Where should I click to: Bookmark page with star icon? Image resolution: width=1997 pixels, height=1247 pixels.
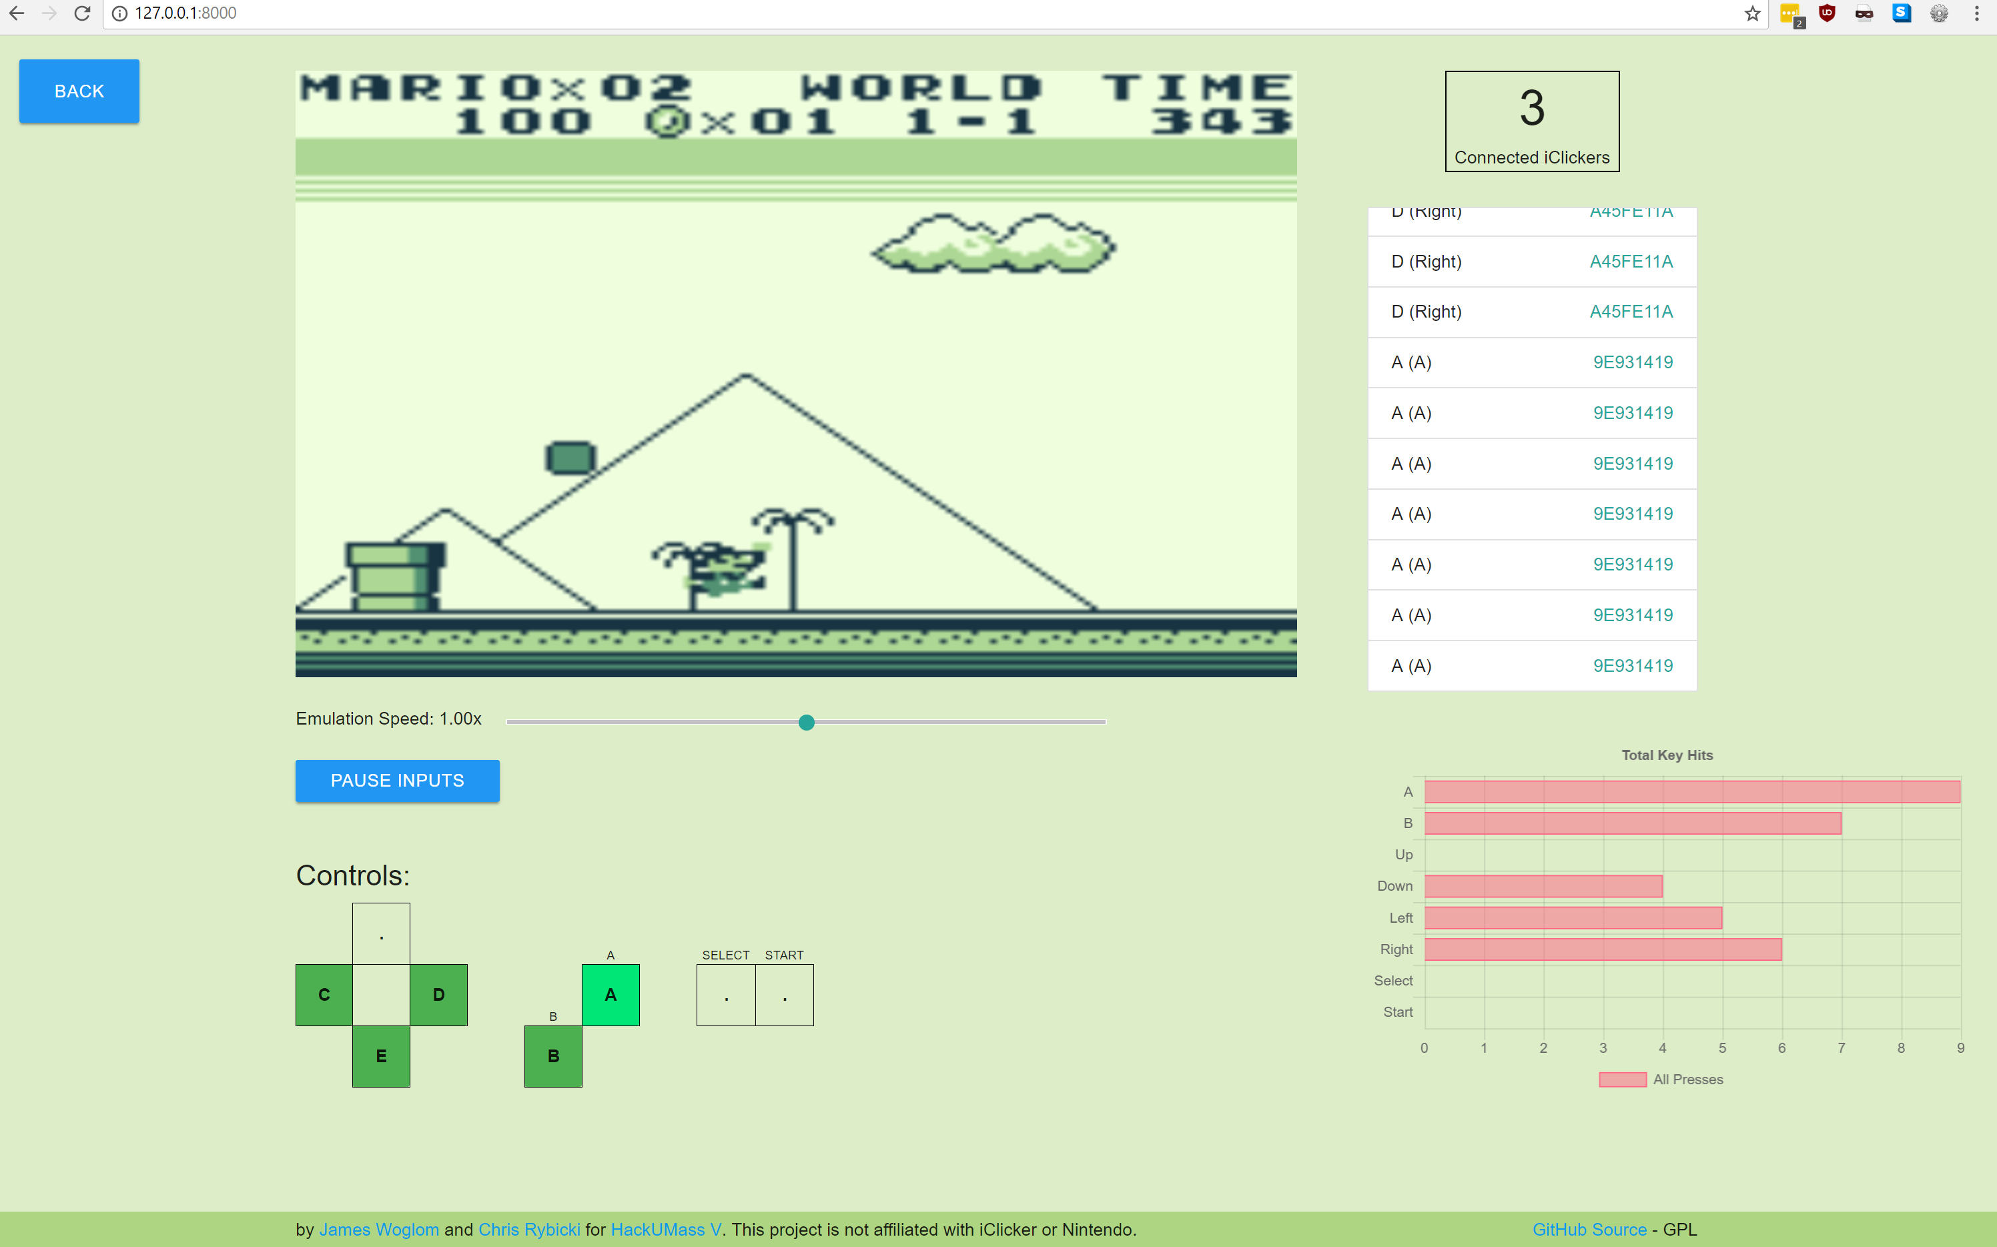(x=1752, y=13)
